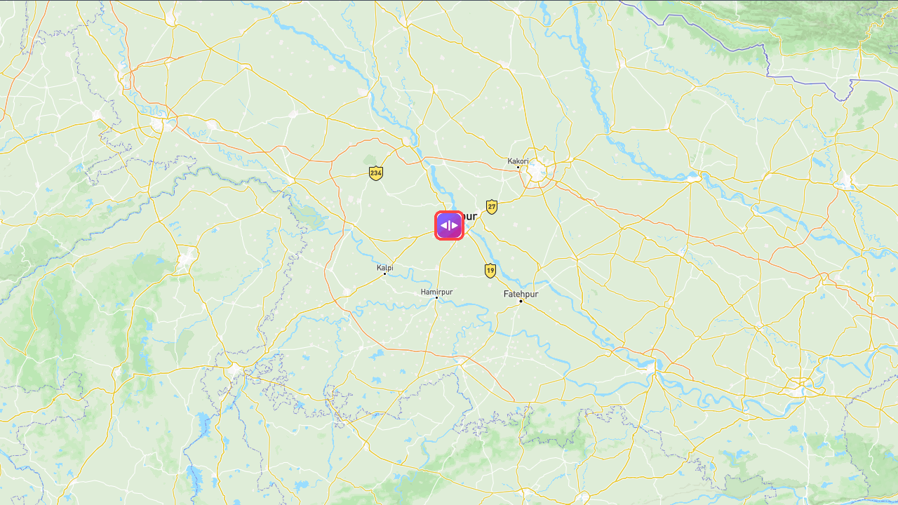Select the Fatehpur city label
Screen dimensions: 898x505
[521, 294]
